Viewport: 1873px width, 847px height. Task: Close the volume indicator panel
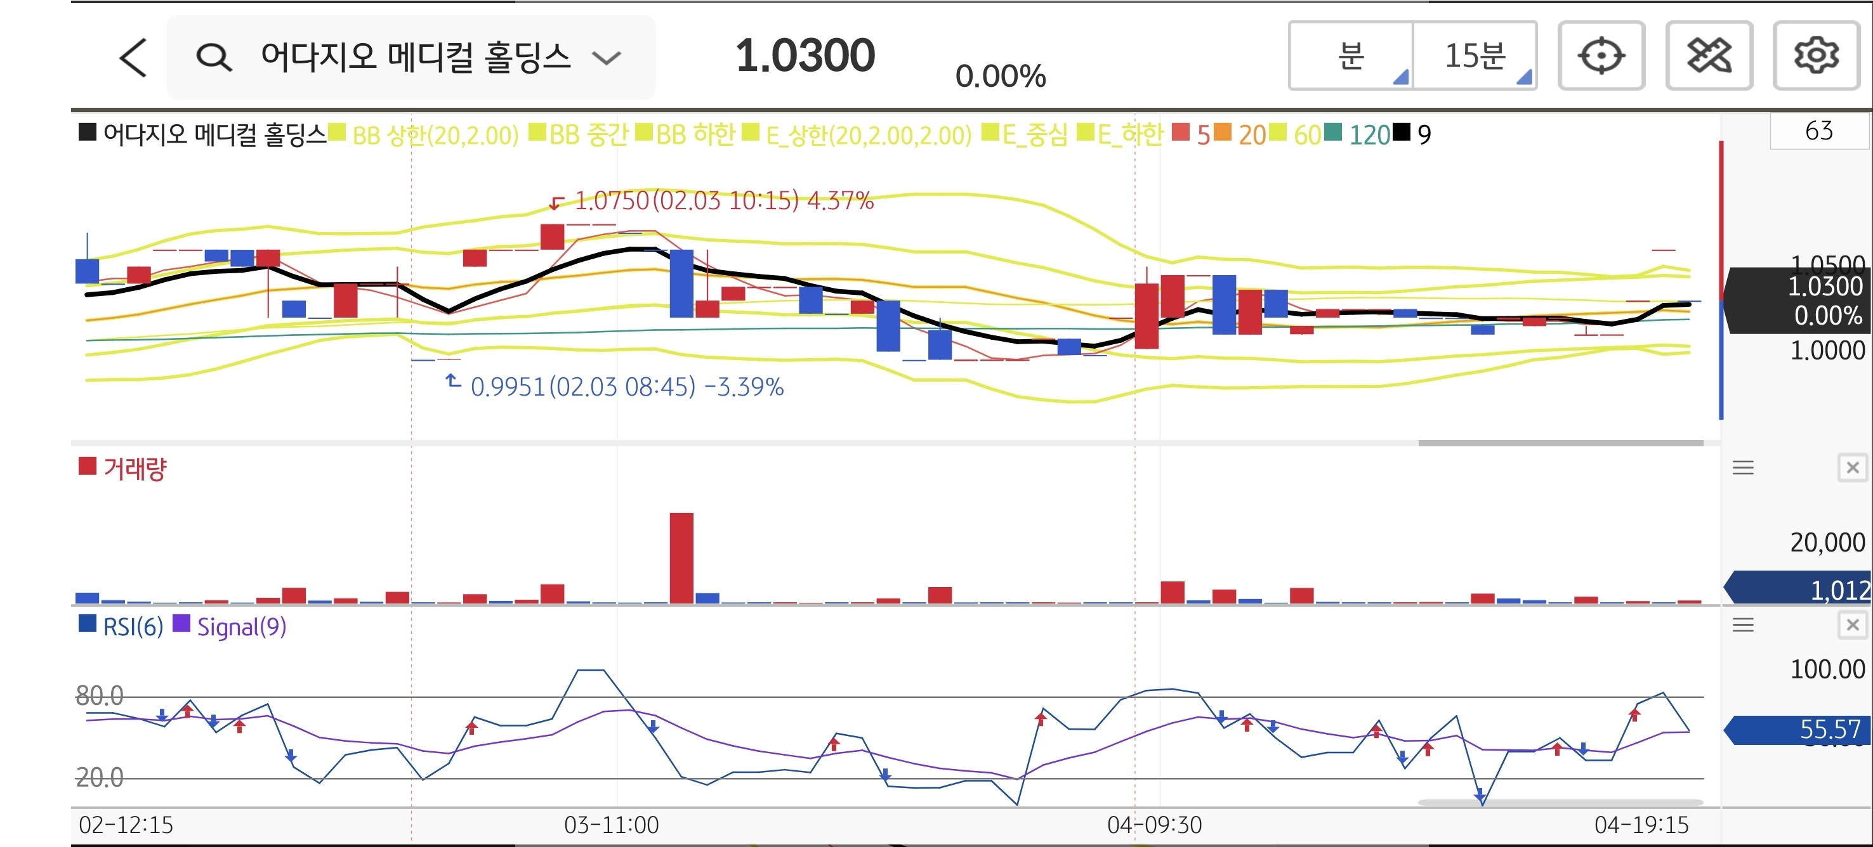(x=1852, y=468)
